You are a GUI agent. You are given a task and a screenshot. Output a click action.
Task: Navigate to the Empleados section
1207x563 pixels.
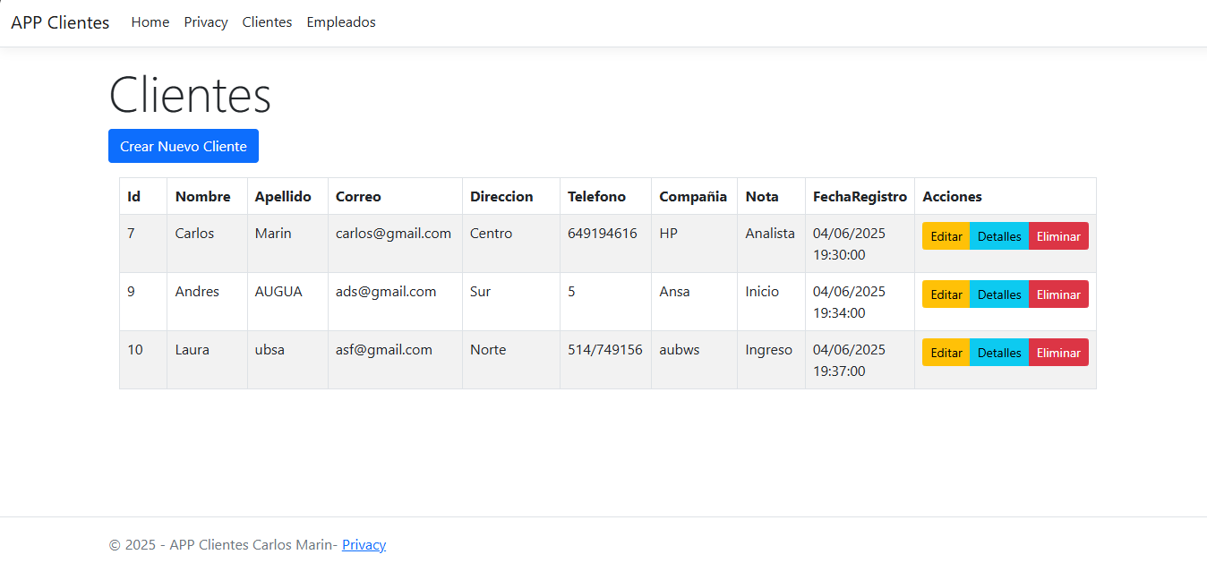tap(340, 21)
